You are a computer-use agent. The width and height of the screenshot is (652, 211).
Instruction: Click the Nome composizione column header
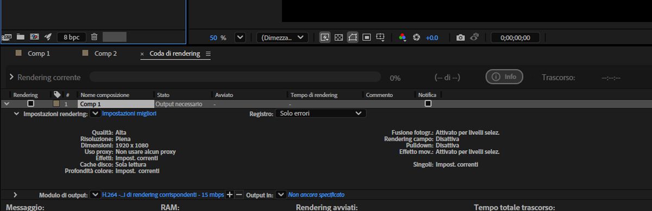click(x=104, y=95)
